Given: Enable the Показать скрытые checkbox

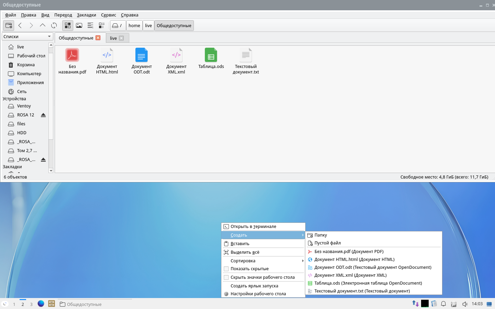Looking at the screenshot, I should (x=226, y=269).
